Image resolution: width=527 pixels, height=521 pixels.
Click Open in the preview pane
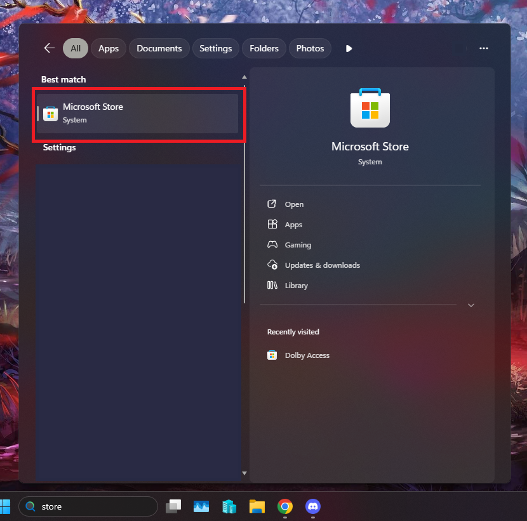point(294,204)
